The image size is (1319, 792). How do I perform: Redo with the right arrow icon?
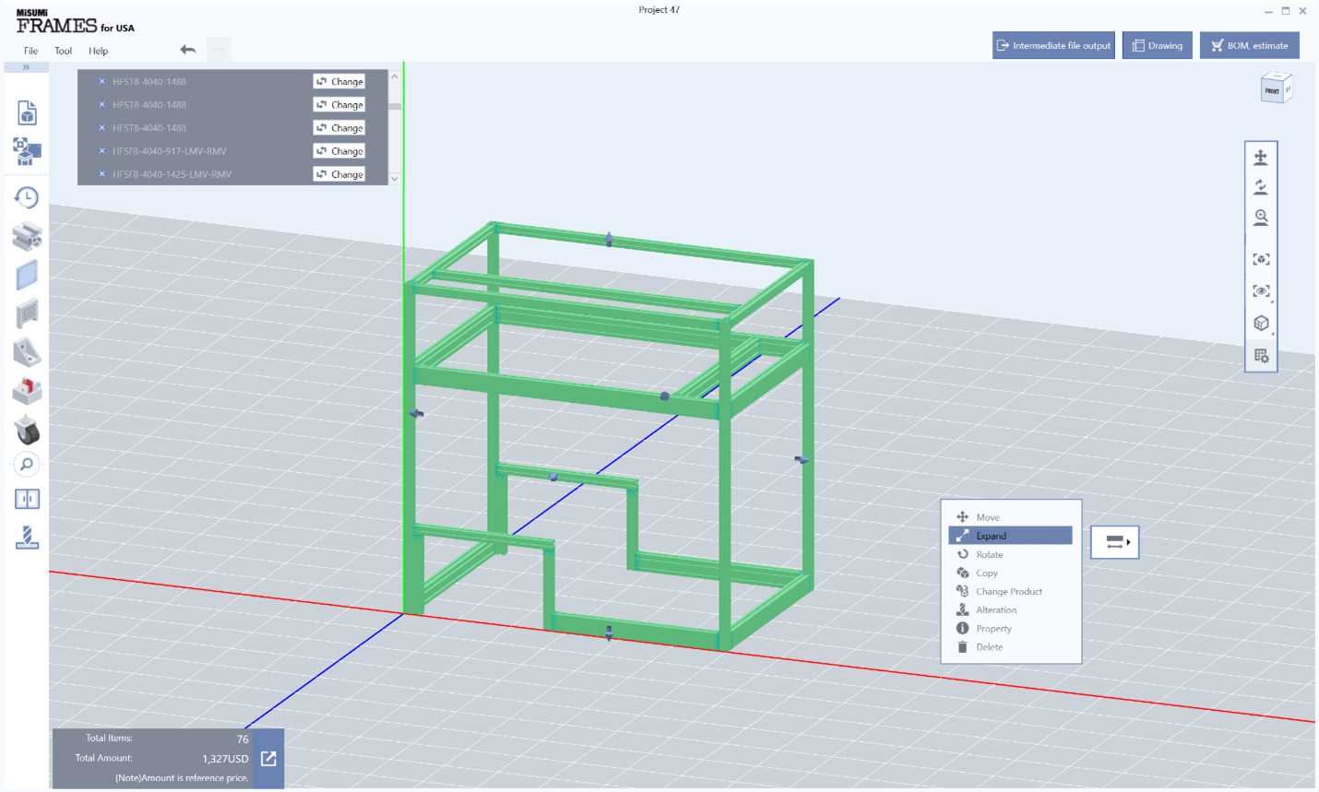click(x=219, y=50)
